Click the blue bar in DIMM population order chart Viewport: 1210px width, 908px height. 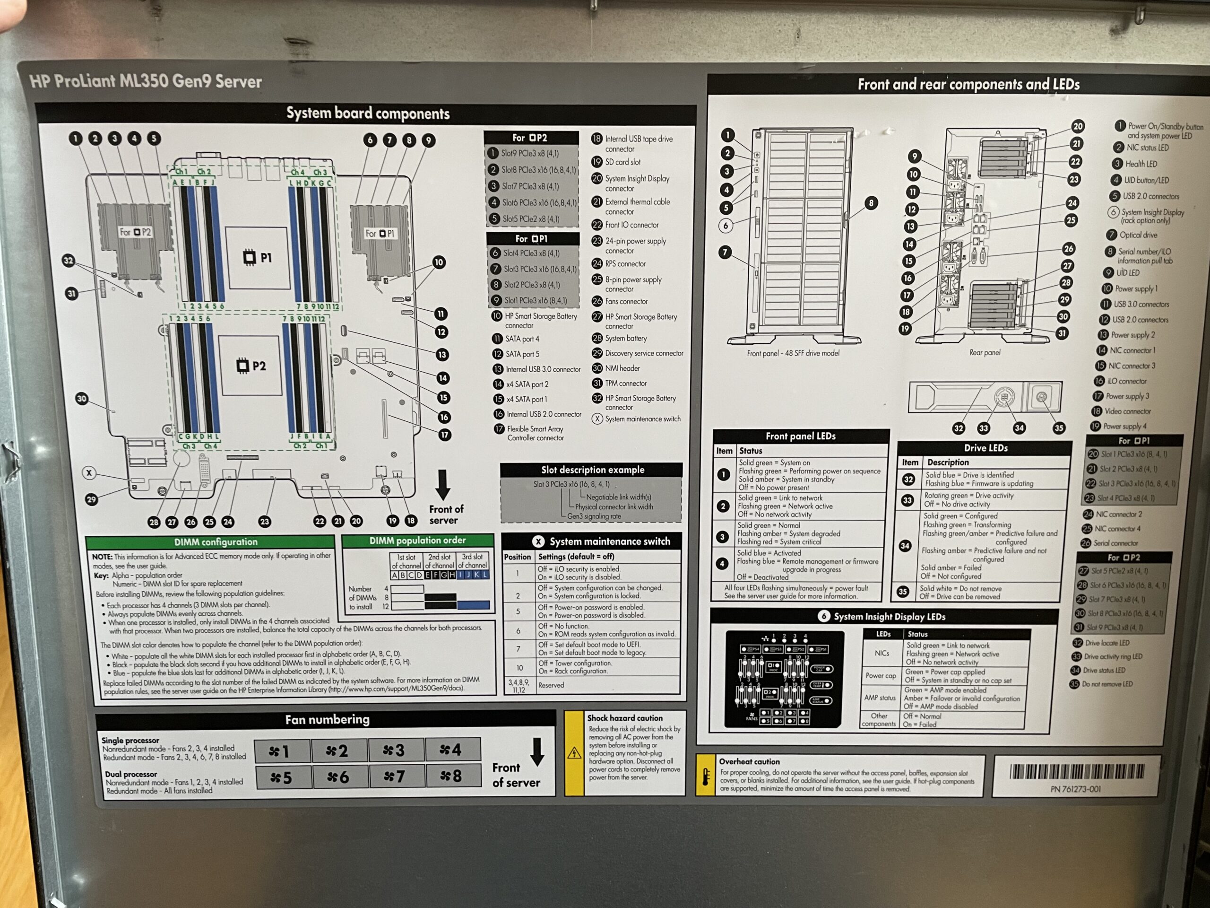coord(473,605)
